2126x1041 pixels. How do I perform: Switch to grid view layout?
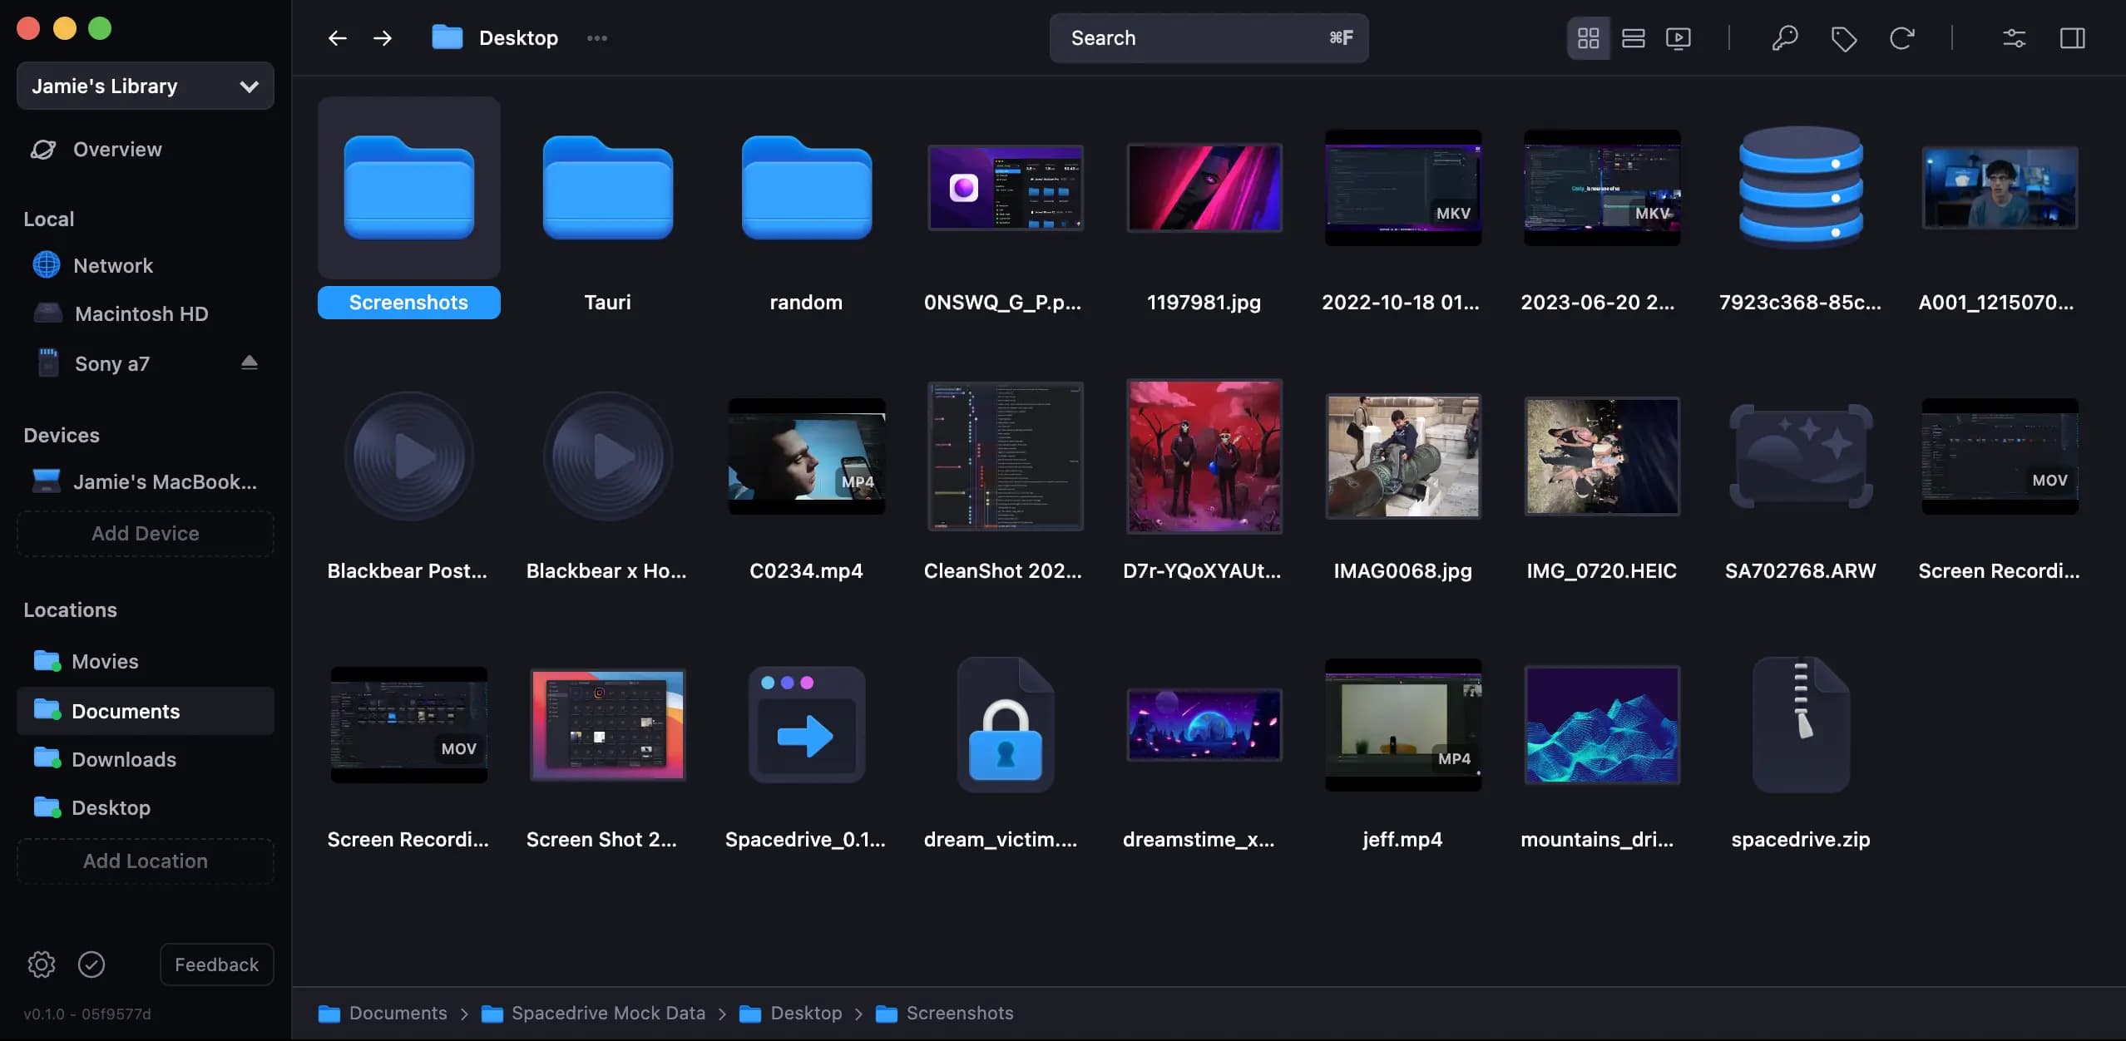tap(1588, 38)
